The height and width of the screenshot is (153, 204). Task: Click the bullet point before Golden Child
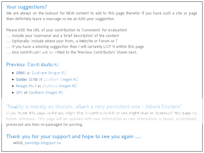point(13,80)
